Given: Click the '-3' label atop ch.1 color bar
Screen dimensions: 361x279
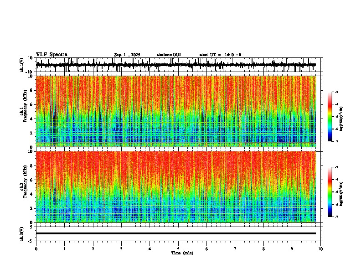Looking at the screenshot, I should coord(336,92).
